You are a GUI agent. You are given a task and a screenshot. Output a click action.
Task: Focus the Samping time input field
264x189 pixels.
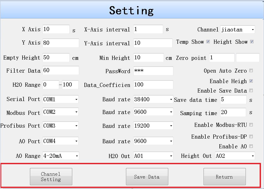(233, 112)
